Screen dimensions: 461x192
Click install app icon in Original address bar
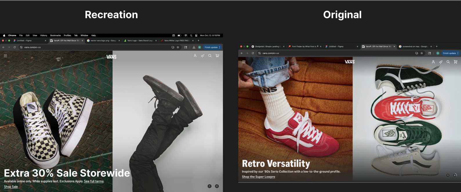417,53
